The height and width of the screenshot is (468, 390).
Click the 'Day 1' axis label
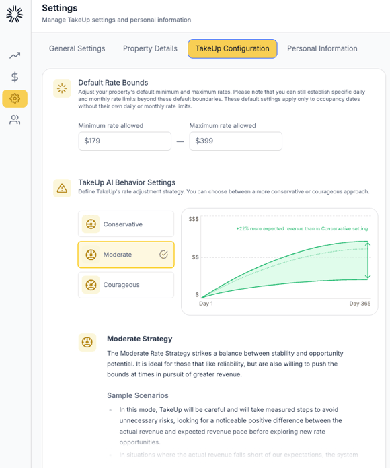(x=206, y=304)
